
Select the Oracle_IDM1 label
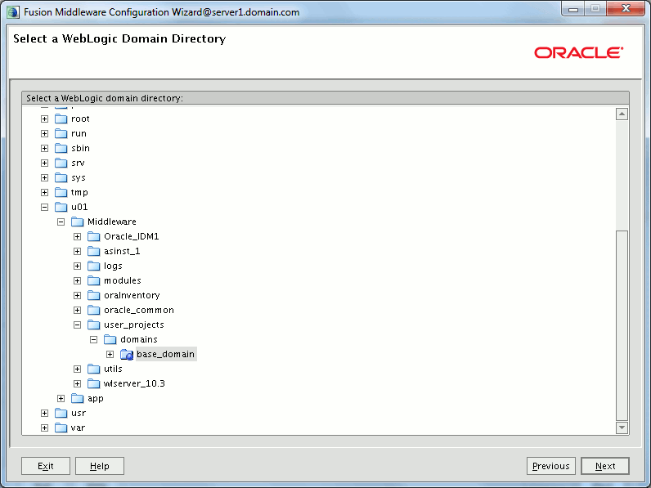pyautogui.click(x=131, y=236)
